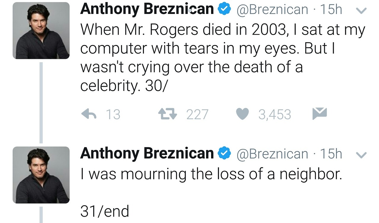This screenshot has width=379, height=223.
Task: Click @Breznican handle on the neighbor tweet
Action: [x=272, y=154]
